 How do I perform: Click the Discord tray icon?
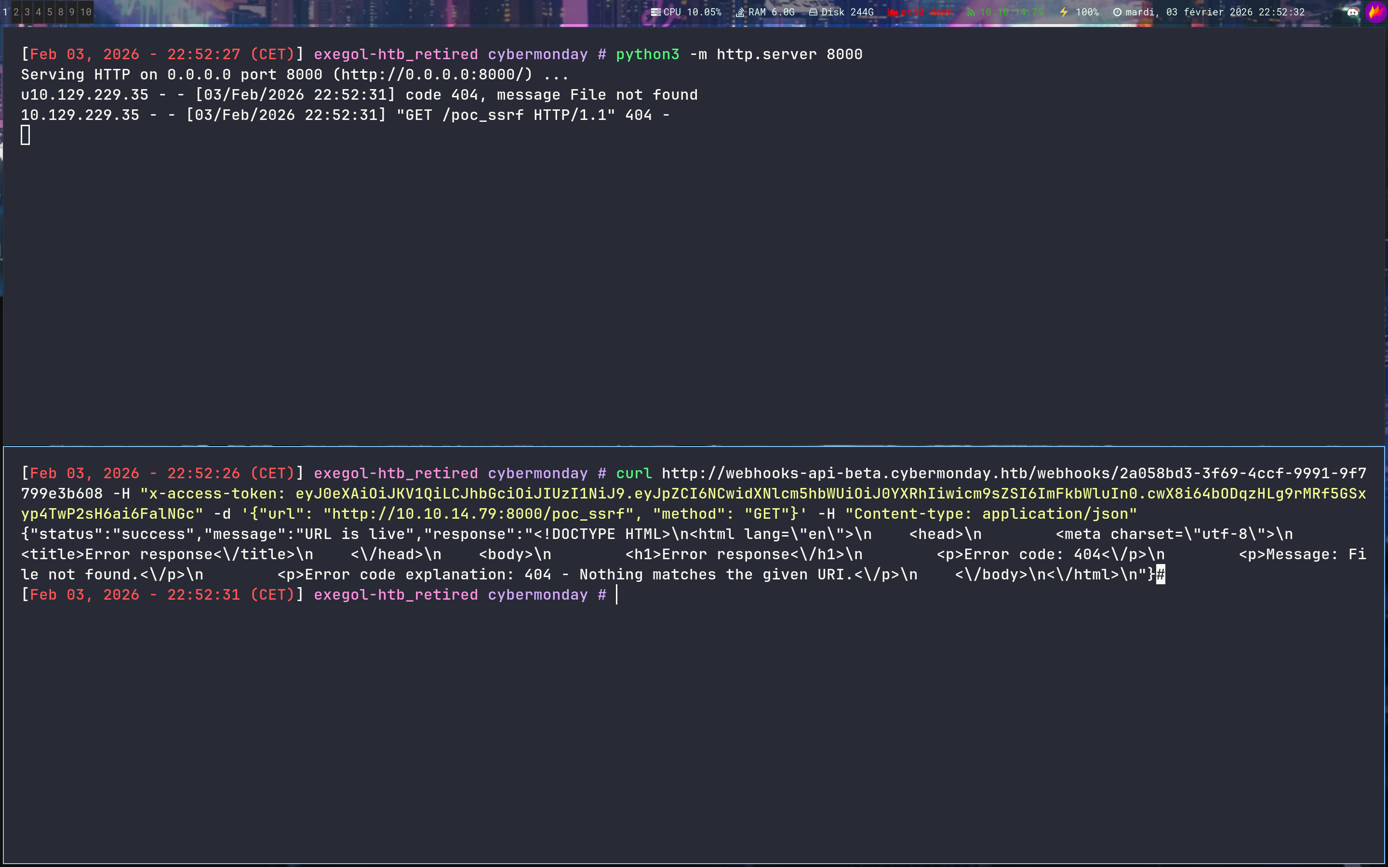click(x=1352, y=12)
